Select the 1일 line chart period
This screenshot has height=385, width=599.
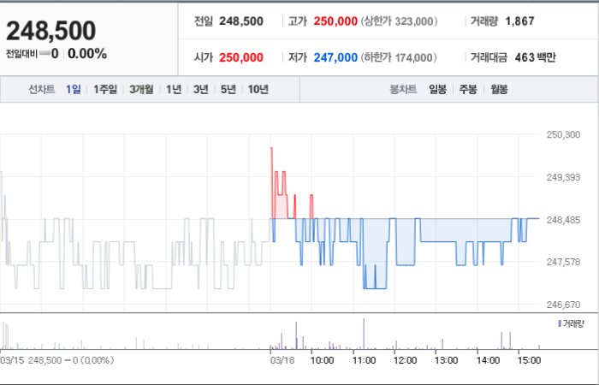[x=73, y=89]
